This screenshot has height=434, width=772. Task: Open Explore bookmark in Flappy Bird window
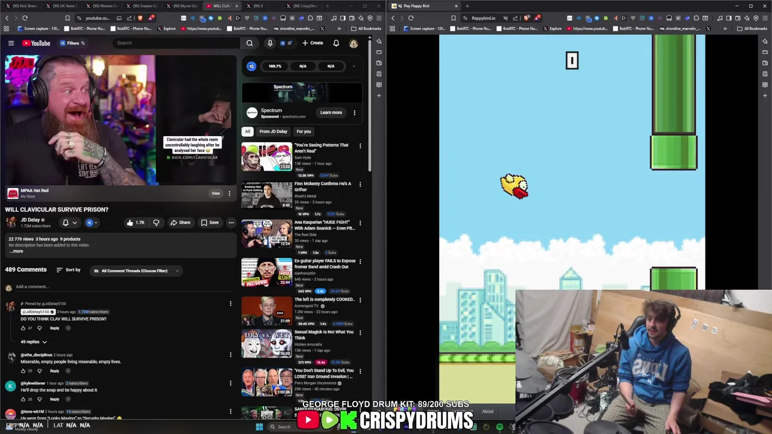(552, 28)
